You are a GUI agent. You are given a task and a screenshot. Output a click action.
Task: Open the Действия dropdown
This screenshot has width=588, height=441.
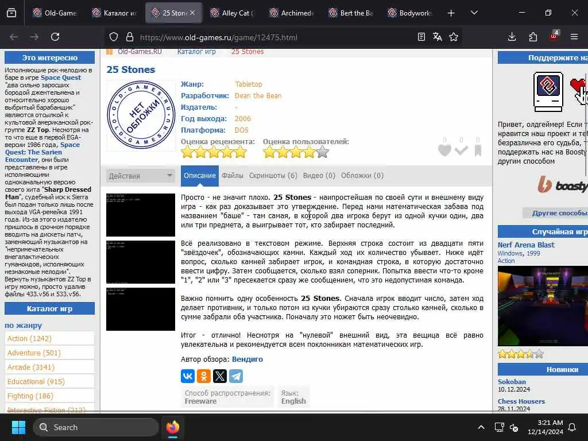(141, 176)
